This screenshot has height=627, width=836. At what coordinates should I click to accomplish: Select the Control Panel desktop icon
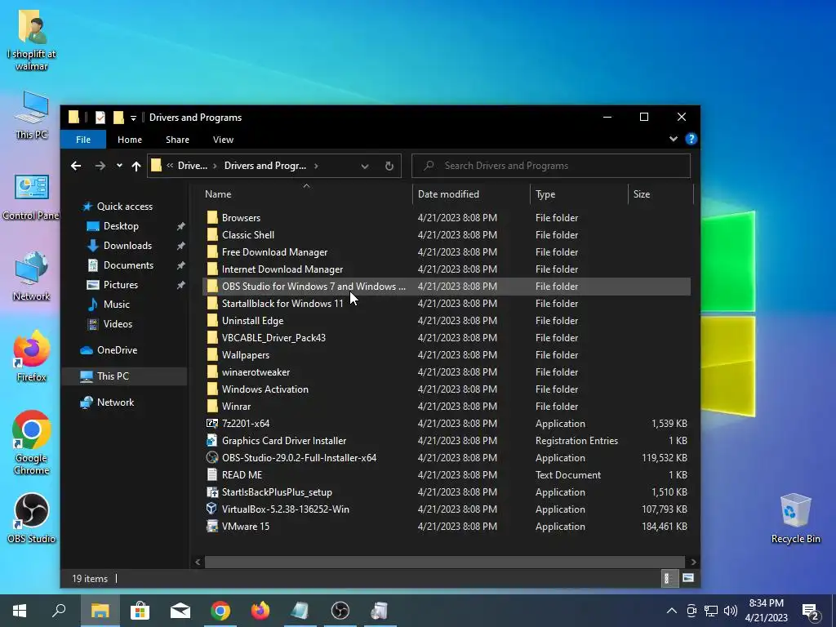click(x=32, y=197)
